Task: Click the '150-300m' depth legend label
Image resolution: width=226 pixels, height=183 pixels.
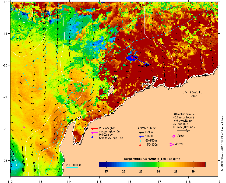Action: (152, 145)
